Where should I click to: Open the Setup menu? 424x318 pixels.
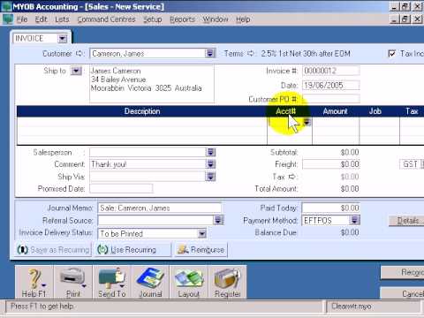pos(153,19)
